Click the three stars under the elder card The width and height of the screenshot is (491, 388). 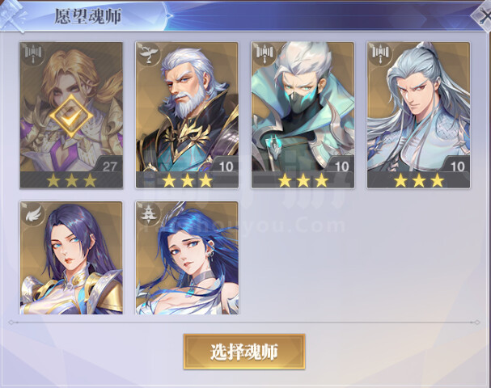pyautogui.click(x=187, y=180)
